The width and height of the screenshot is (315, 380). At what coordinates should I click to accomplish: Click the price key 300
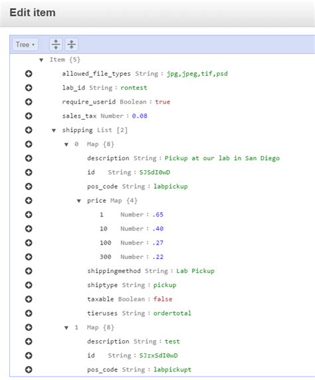point(106,257)
